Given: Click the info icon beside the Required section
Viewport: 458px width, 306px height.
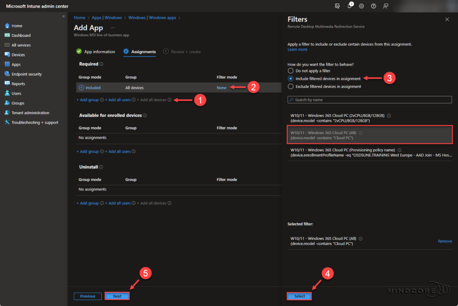Looking at the screenshot, I should coord(102,64).
